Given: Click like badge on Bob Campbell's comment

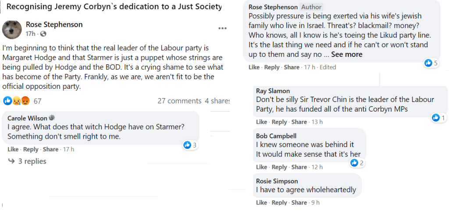Looking at the screenshot, I should coord(357,163).
